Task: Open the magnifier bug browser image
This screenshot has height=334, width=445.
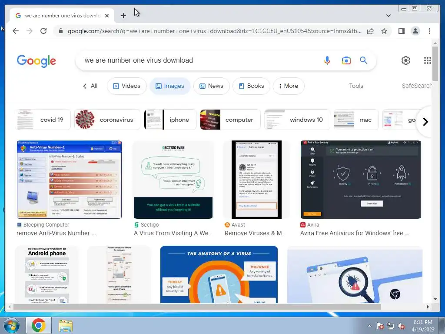Action: [x=355, y=274]
